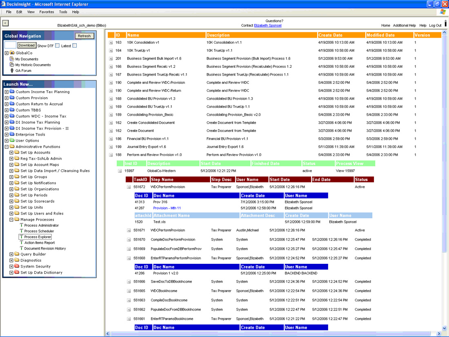
Task: Open the Additional Help link
Action: point(405,25)
